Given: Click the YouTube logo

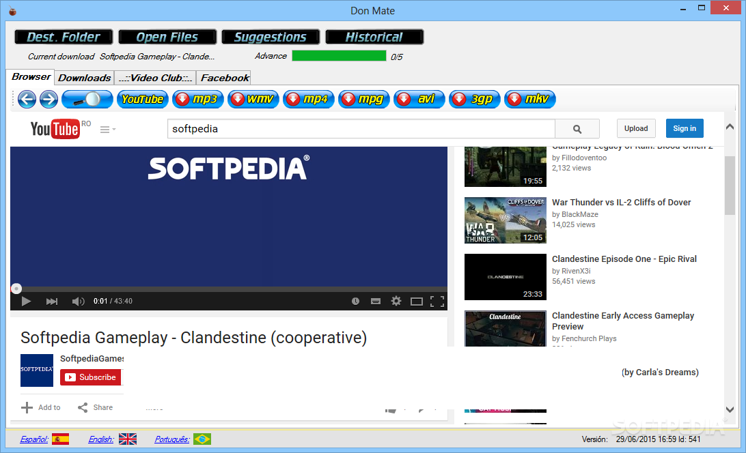Looking at the screenshot, I should [x=55, y=129].
